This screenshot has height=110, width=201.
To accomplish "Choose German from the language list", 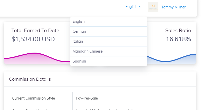I will (109, 31).
